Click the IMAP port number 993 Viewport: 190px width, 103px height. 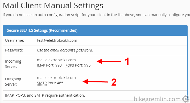tap(59, 65)
